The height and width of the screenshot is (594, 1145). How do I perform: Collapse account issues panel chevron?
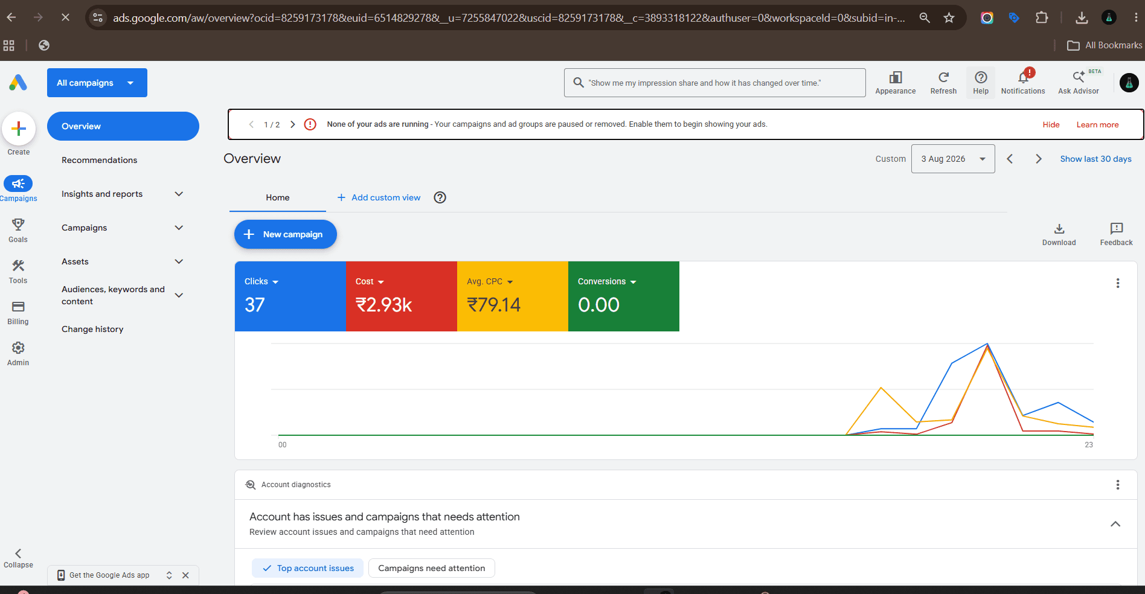[x=1115, y=524]
